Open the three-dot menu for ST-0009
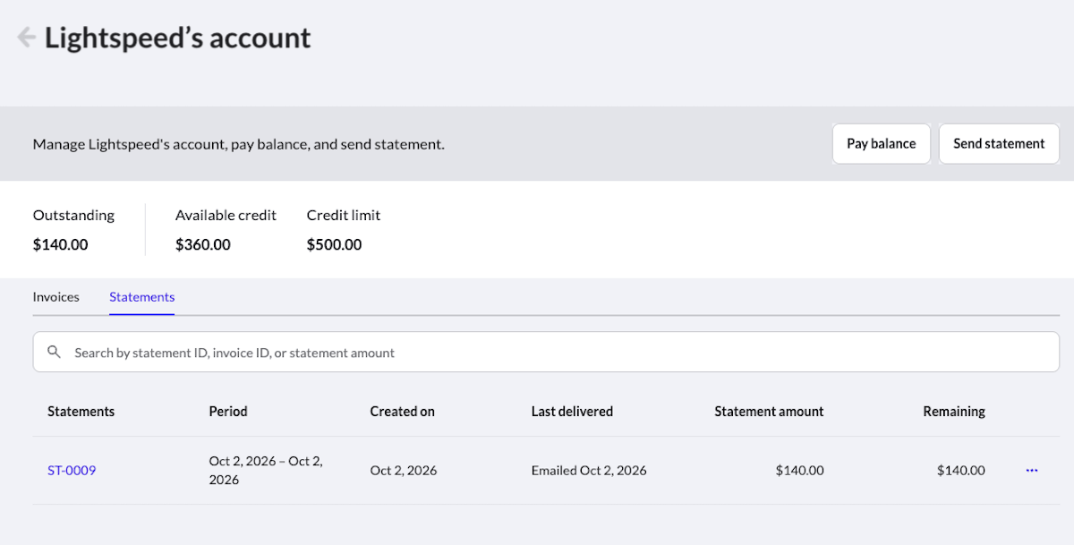Screen dimensions: 1074x545 (x=1032, y=470)
